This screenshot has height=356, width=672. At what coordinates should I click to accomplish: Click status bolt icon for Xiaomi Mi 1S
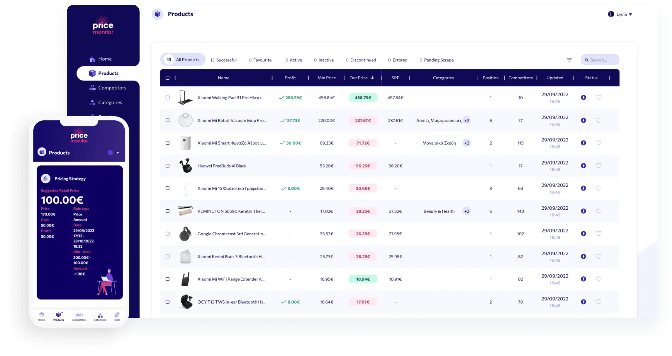583,188
